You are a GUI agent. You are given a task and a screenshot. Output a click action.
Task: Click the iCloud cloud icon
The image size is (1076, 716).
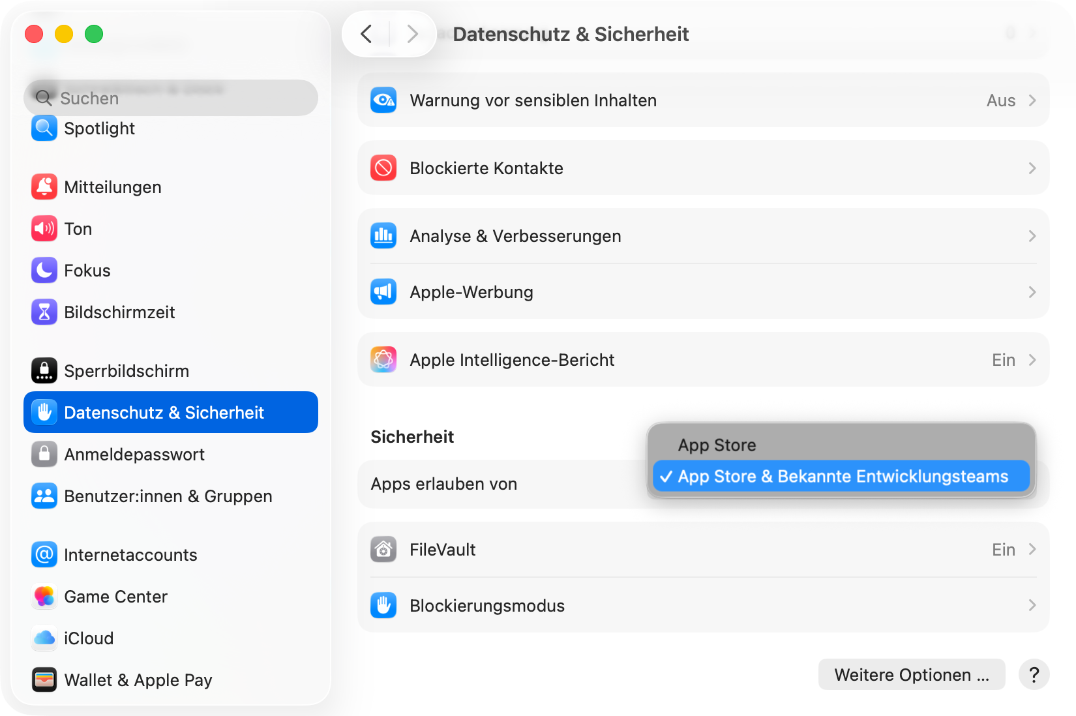[x=44, y=638]
